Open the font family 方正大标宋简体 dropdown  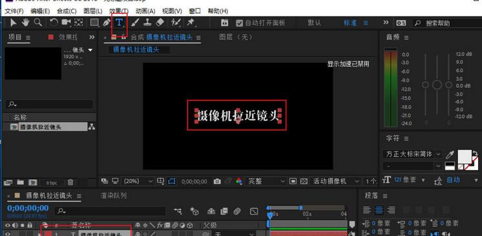[412, 153]
